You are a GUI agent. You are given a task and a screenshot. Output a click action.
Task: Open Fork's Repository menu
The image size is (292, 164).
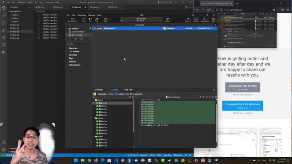tap(82, 15)
